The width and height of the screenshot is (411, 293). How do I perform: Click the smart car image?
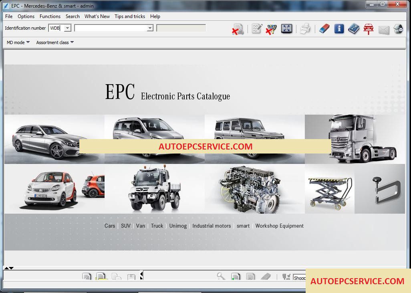tap(54, 189)
